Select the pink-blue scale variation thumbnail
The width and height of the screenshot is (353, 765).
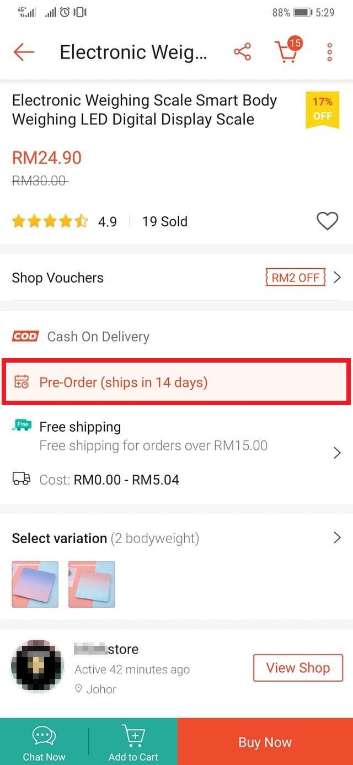pos(92,585)
